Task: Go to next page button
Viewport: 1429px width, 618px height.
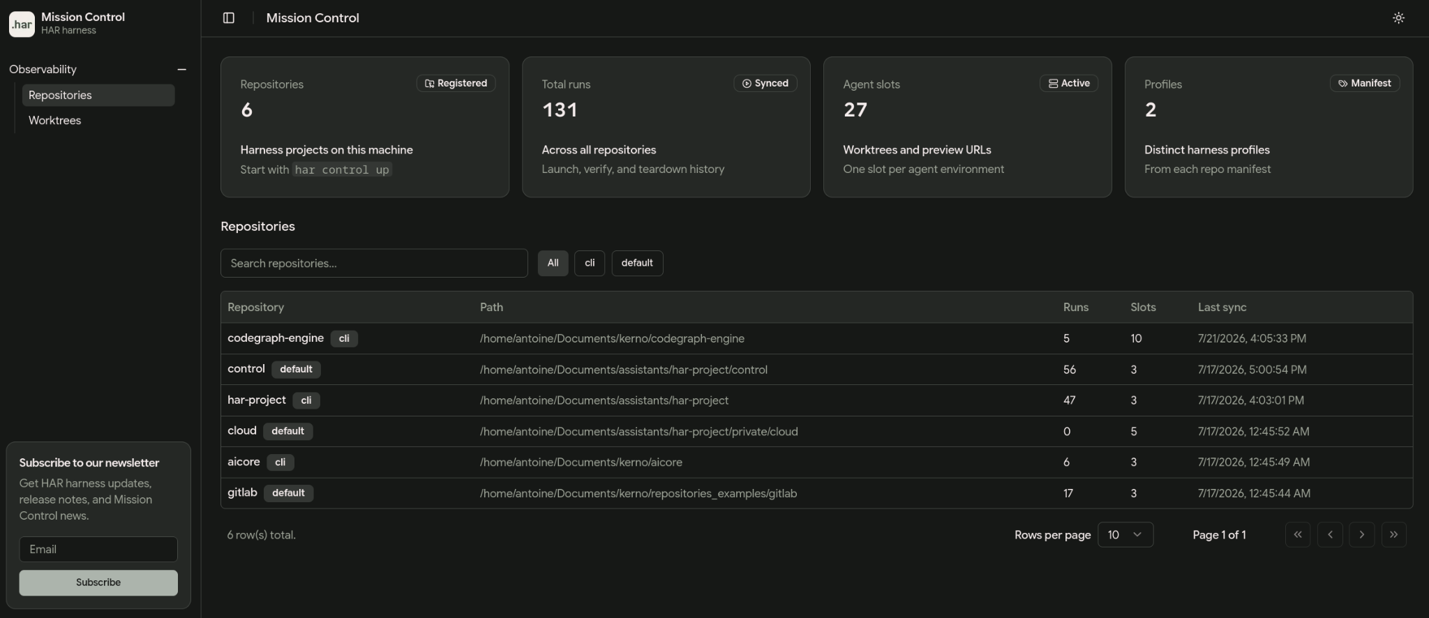Action: pyautogui.click(x=1362, y=535)
